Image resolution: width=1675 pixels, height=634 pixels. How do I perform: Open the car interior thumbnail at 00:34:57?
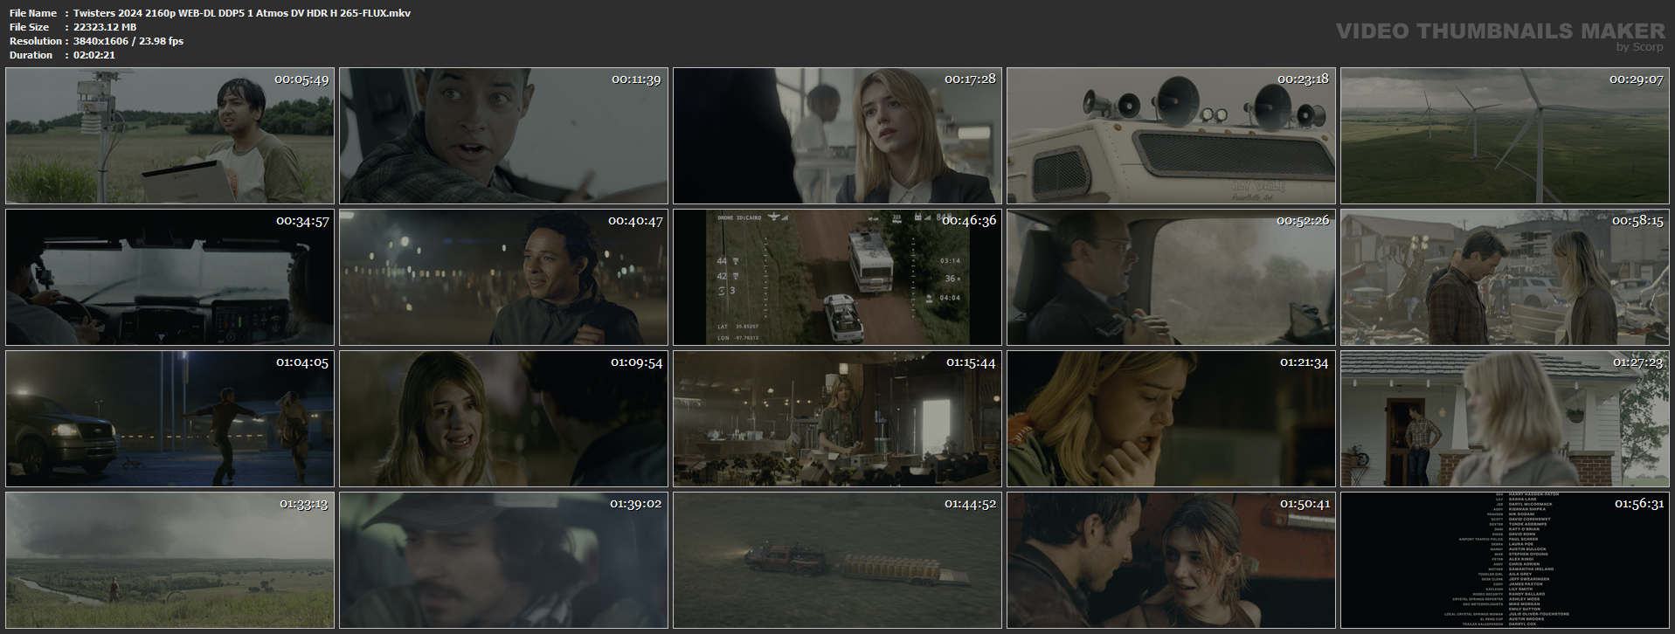click(170, 278)
